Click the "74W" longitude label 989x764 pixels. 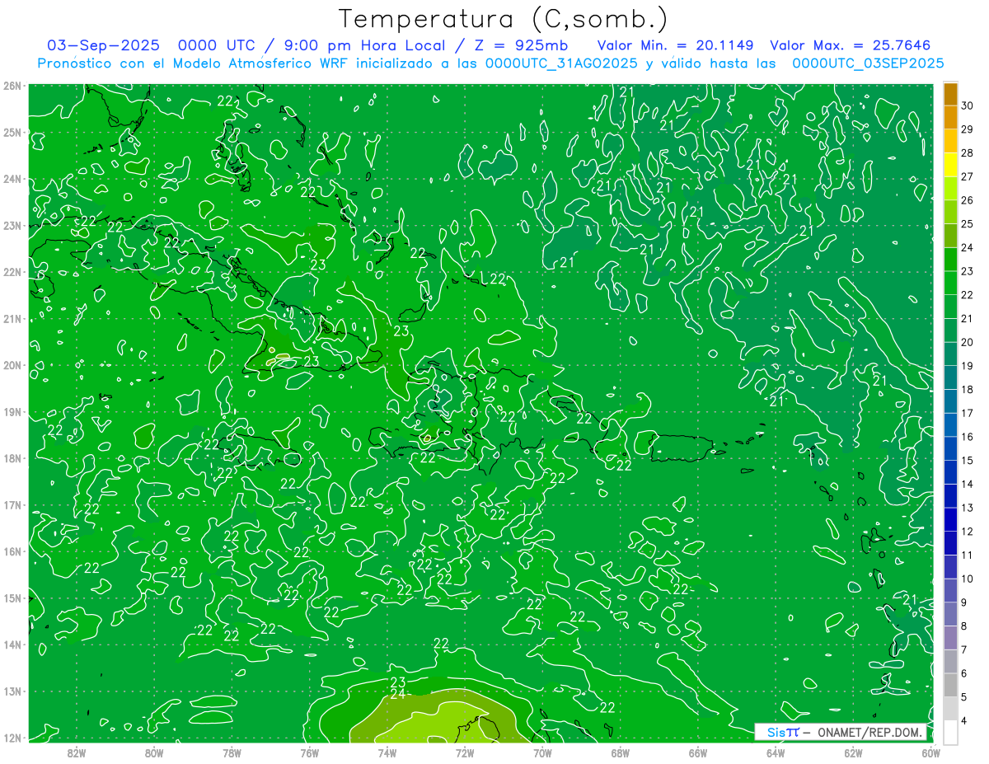[x=387, y=752]
